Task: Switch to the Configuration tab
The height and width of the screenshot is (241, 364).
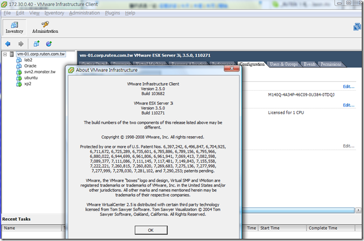Action: pos(252,64)
